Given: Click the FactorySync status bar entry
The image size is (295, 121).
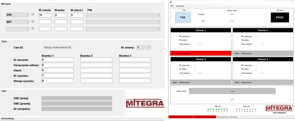Looking at the screenshot, I should (205, 117).
